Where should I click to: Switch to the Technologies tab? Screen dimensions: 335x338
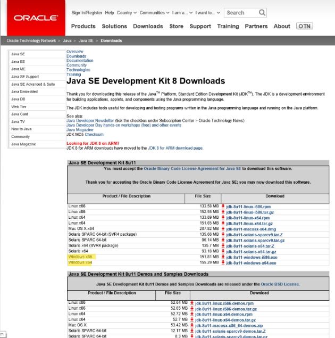[78, 70]
